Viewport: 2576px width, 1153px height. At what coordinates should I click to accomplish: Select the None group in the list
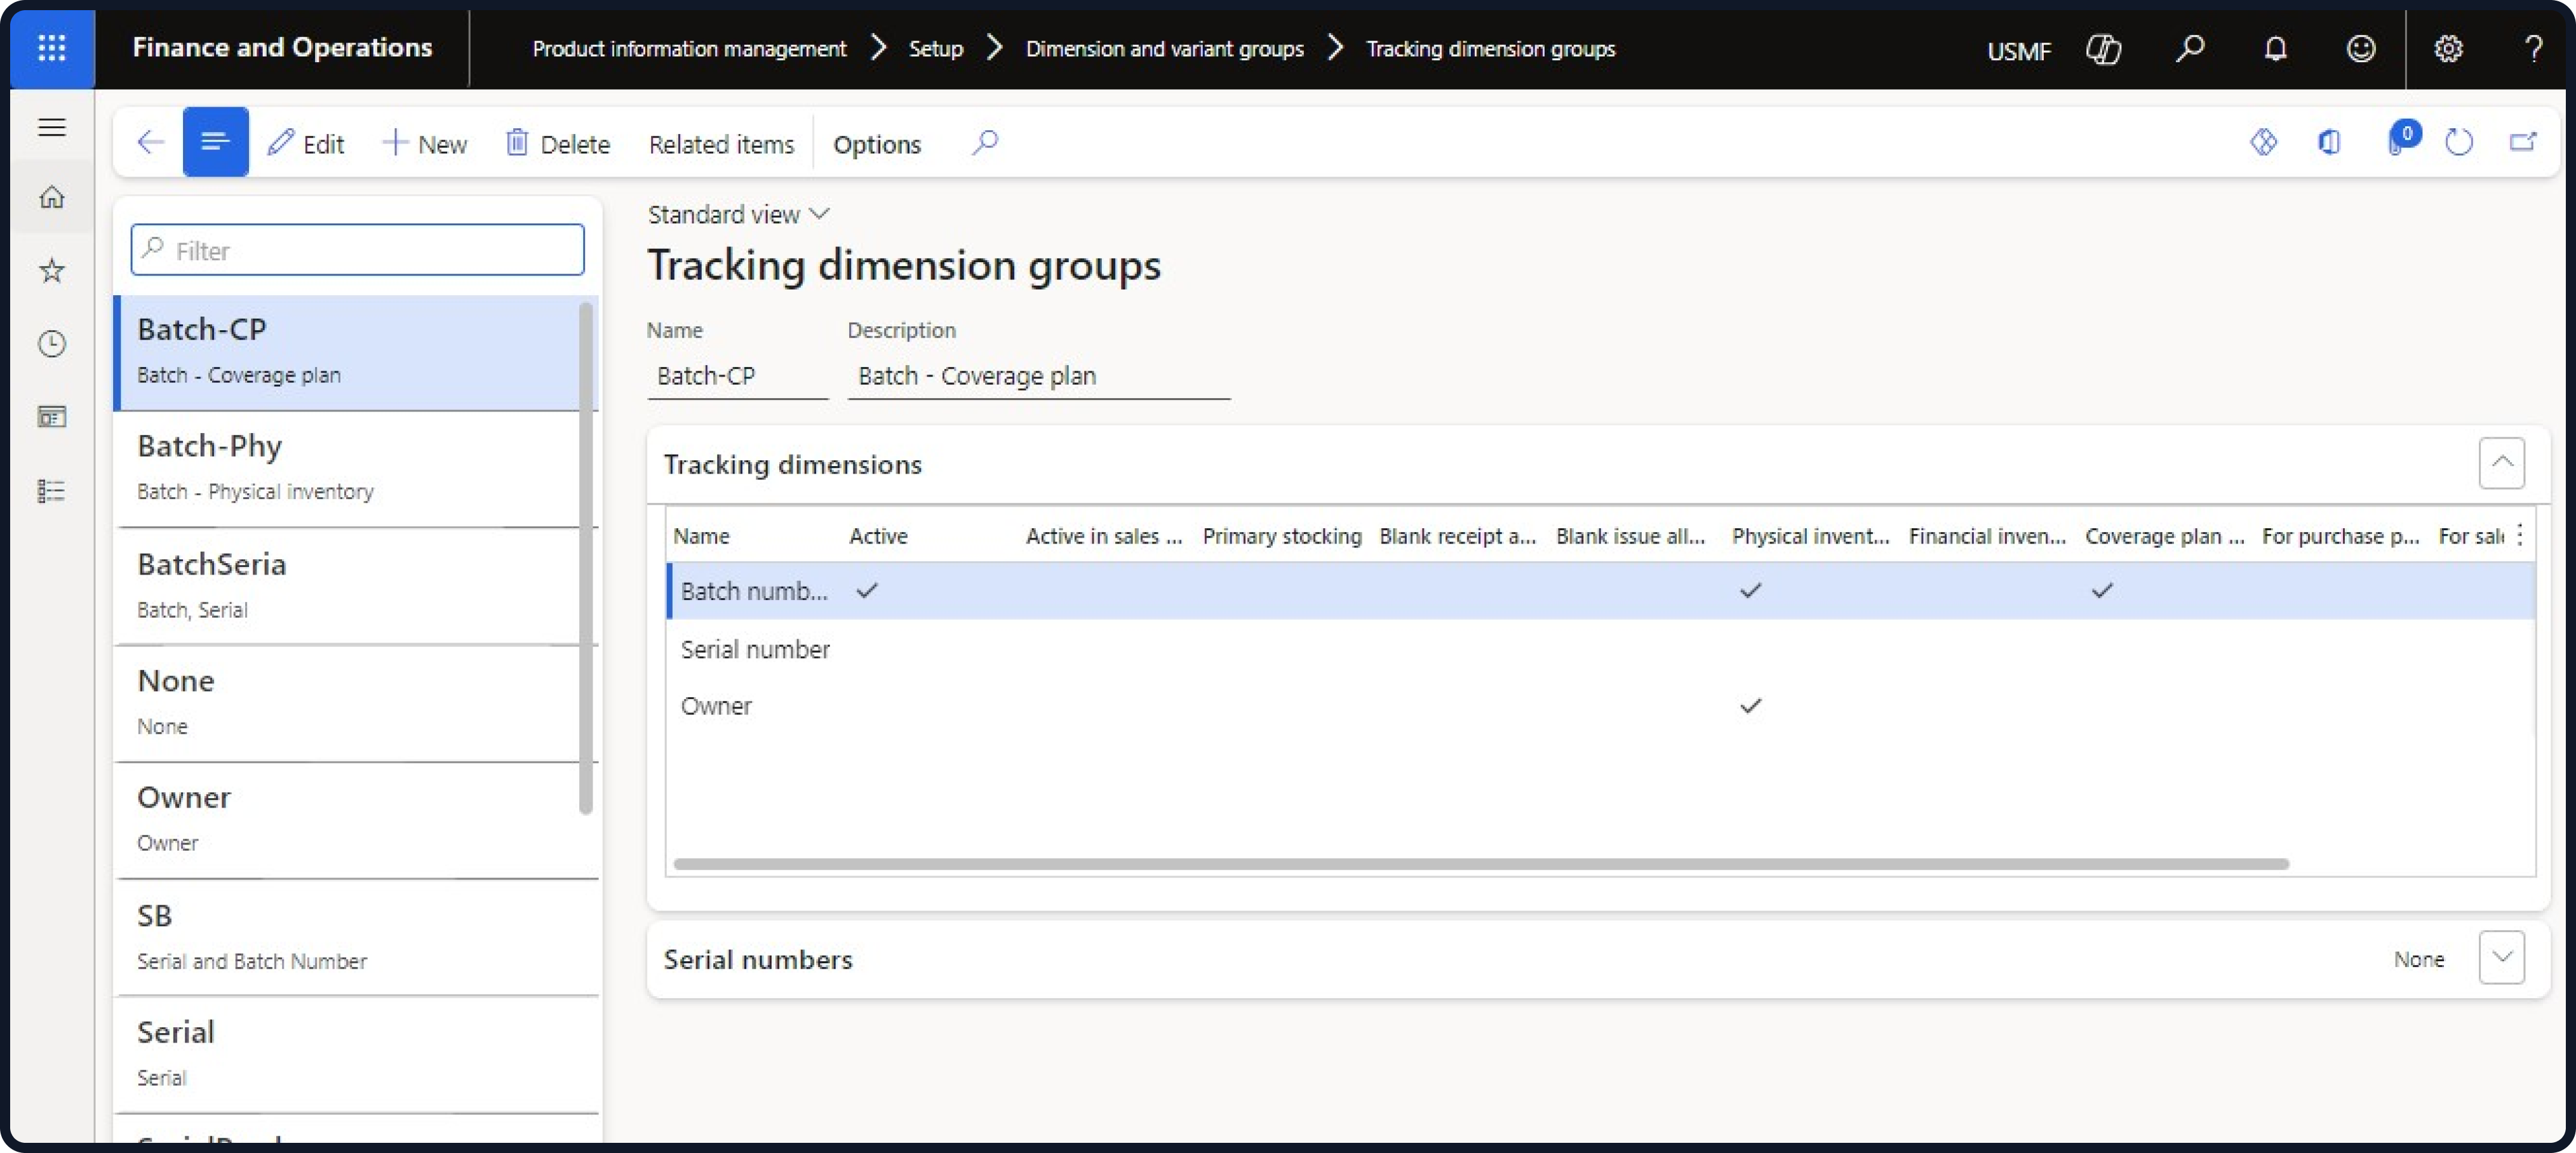click(x=355, y=703)
